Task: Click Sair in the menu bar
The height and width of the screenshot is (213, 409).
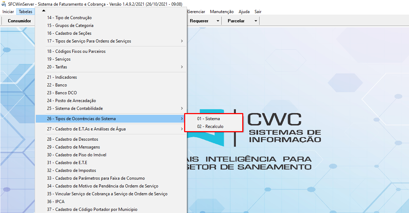Action: (x=258, y=12)
